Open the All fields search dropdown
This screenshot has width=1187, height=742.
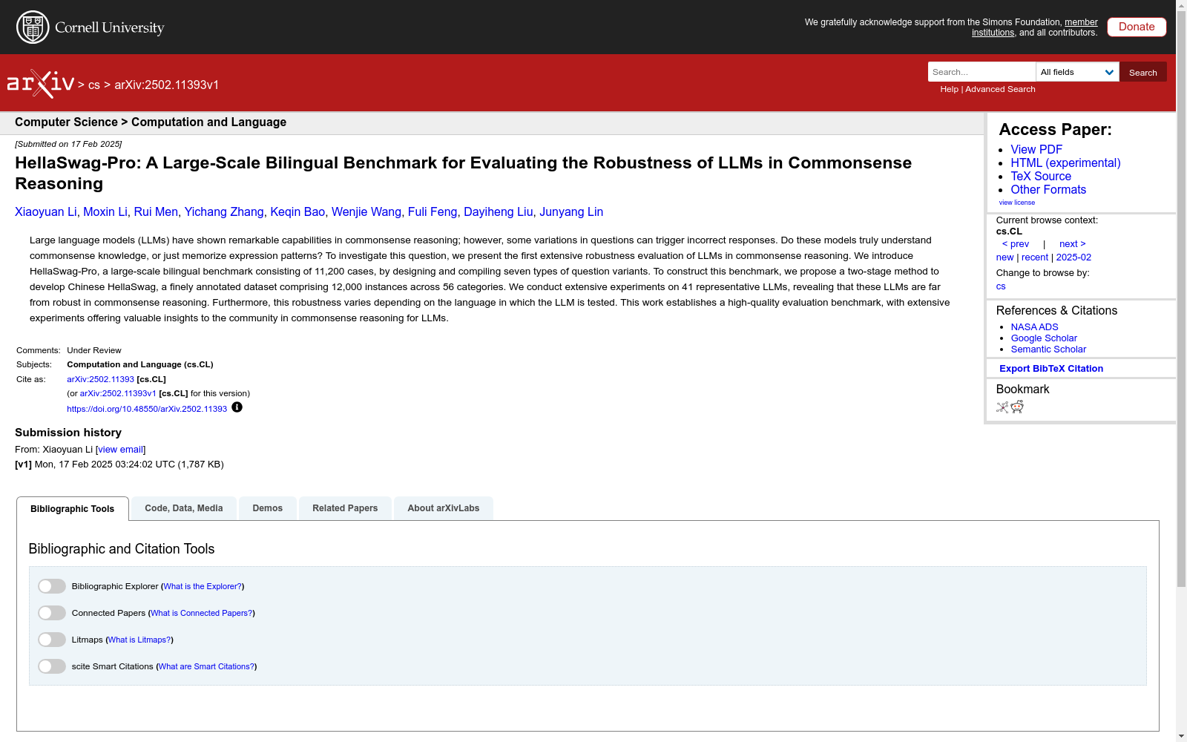(1077, 72)
